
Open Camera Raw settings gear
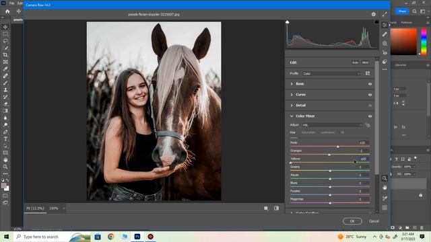[374, 14]
